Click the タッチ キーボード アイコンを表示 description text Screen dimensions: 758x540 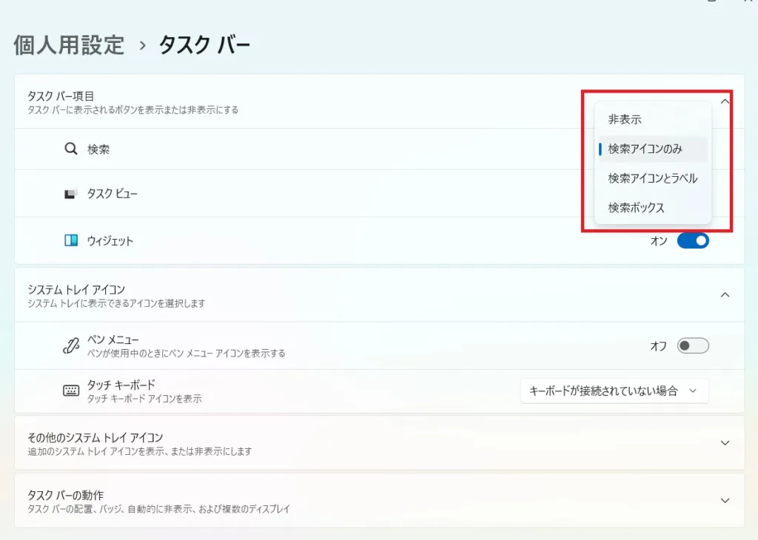tap(144, 399)
